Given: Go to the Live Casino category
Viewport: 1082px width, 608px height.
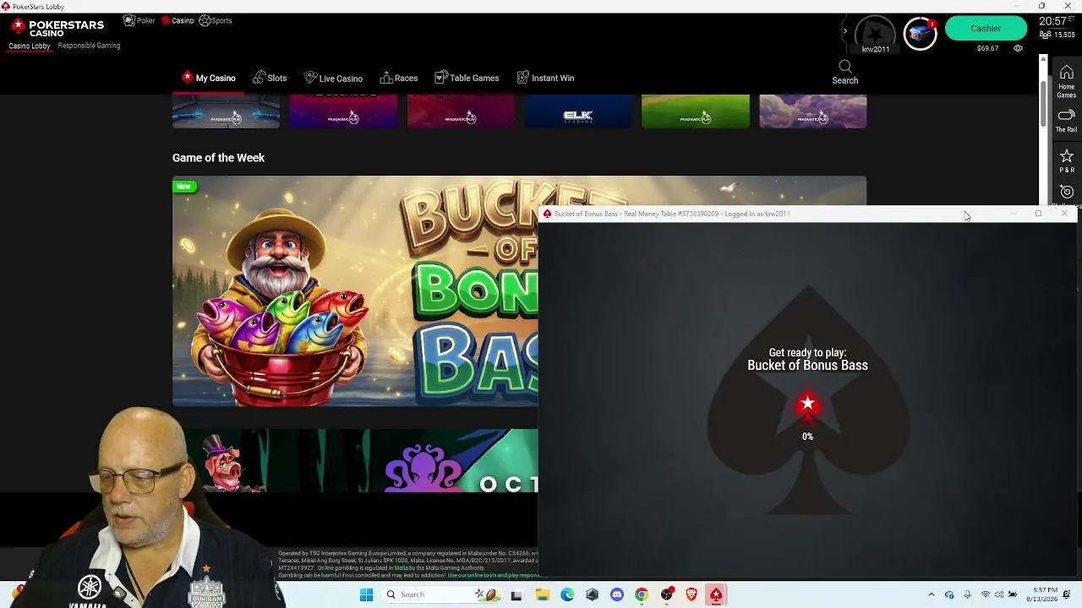Looking at the screenshot, I should click(x=333, y=78).
